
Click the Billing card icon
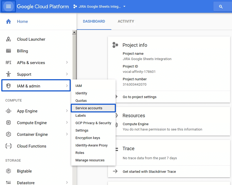[9, 51]
